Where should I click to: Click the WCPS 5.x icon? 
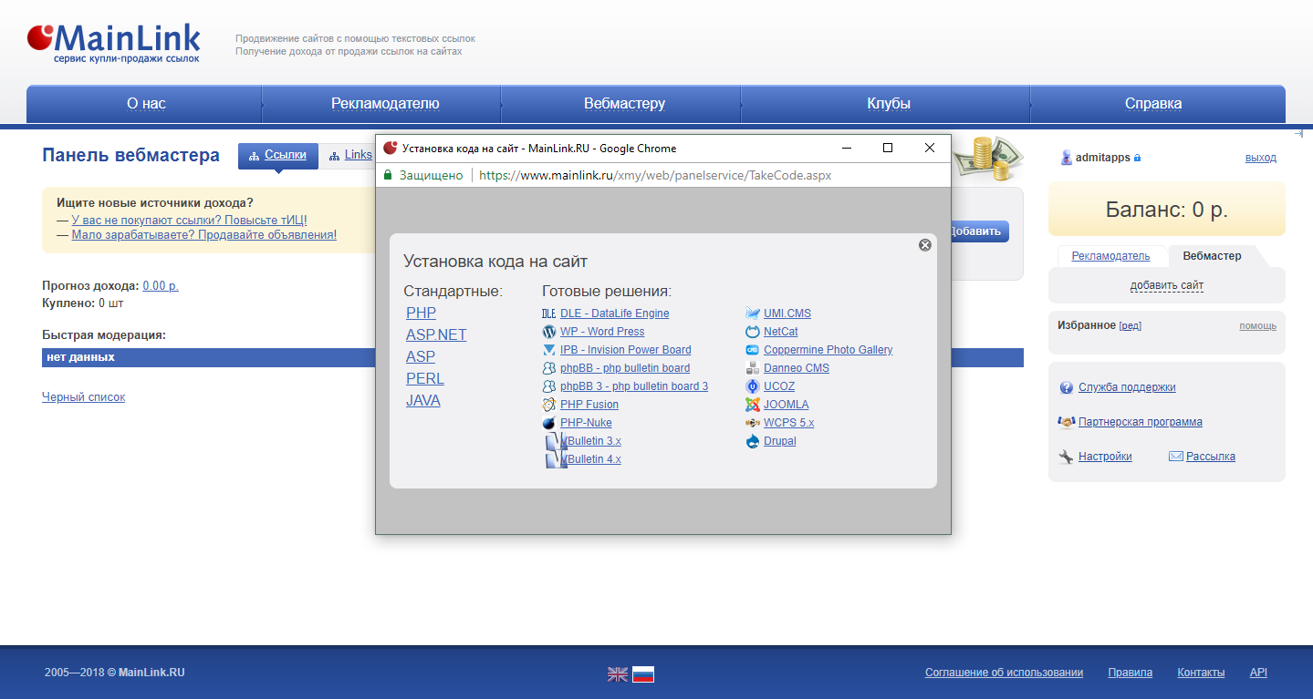coord(753,423)
